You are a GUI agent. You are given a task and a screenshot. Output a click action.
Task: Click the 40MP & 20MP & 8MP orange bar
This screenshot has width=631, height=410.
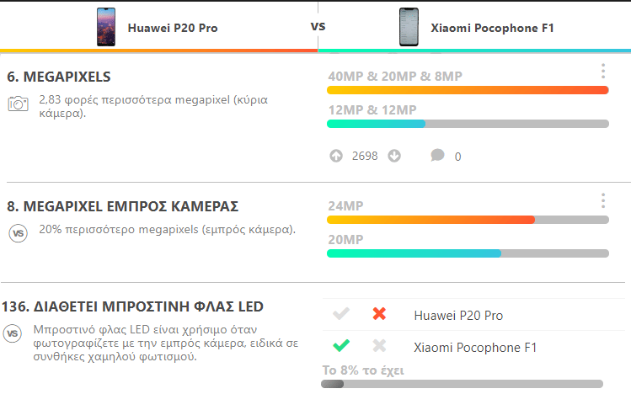[468, 90]
